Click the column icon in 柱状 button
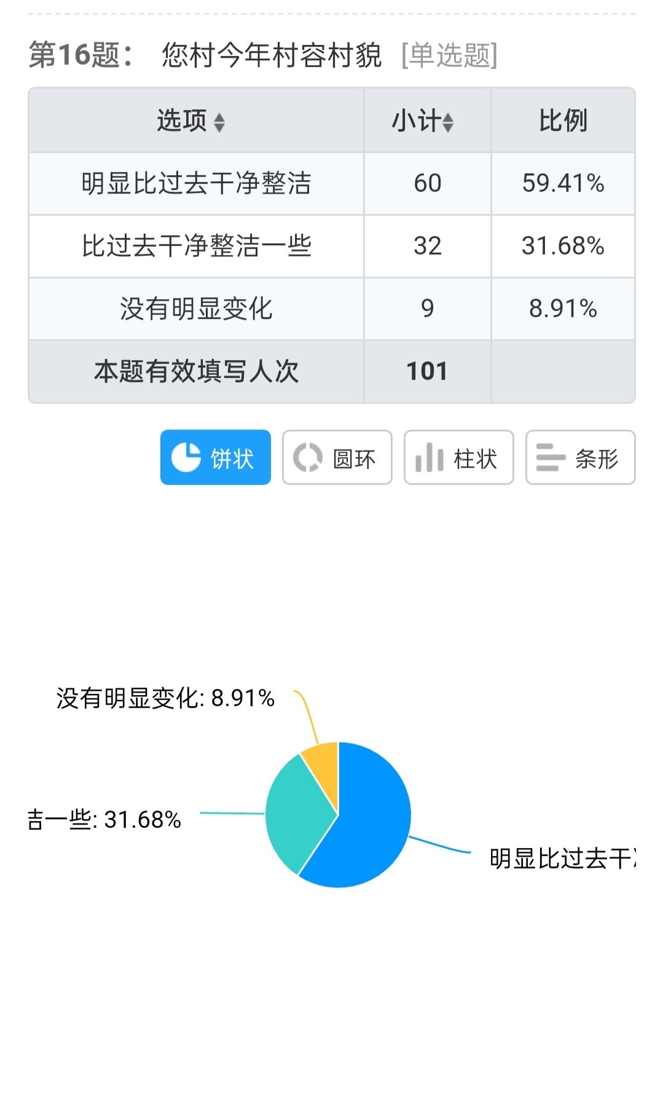This screenshot has height=1100, width=663. click(x=430, y=457)
